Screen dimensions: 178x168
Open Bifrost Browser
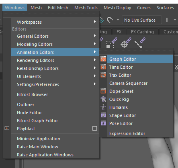coord(55,94)
